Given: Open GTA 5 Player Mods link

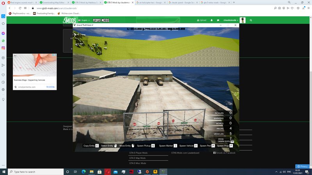Looking at the screenshot, I should [138, 153].
